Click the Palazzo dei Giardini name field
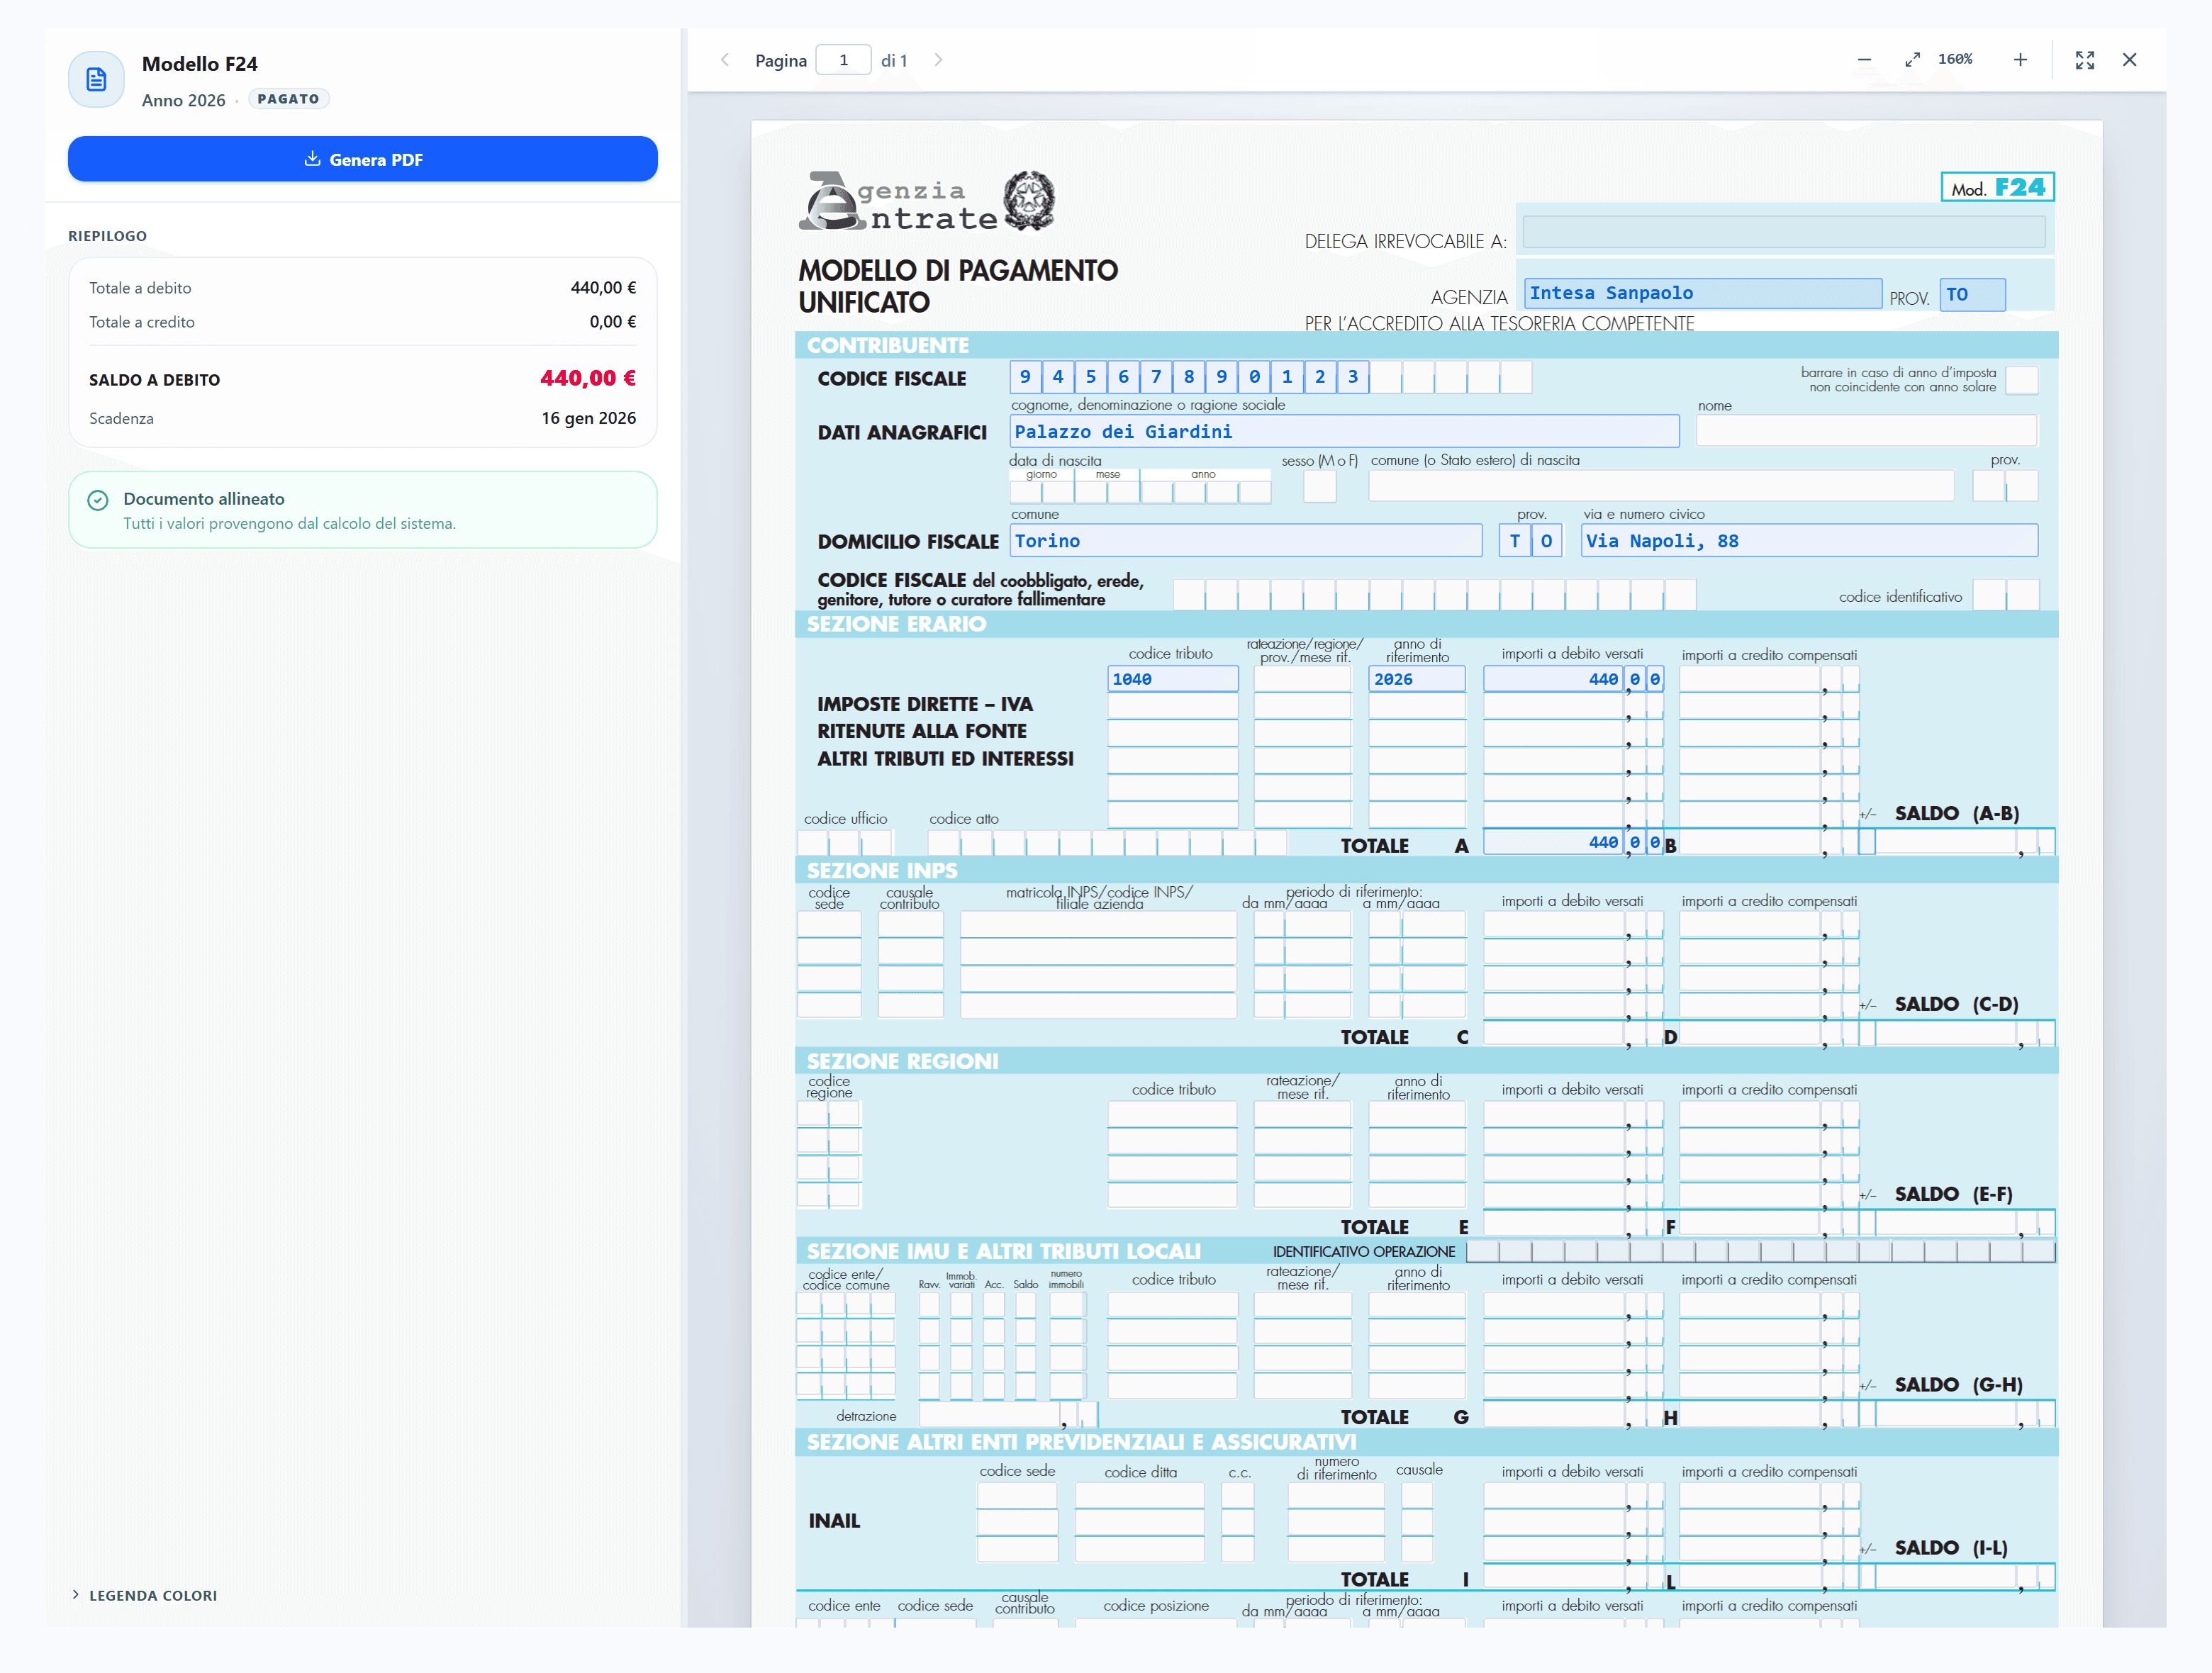 point(1344,431)
